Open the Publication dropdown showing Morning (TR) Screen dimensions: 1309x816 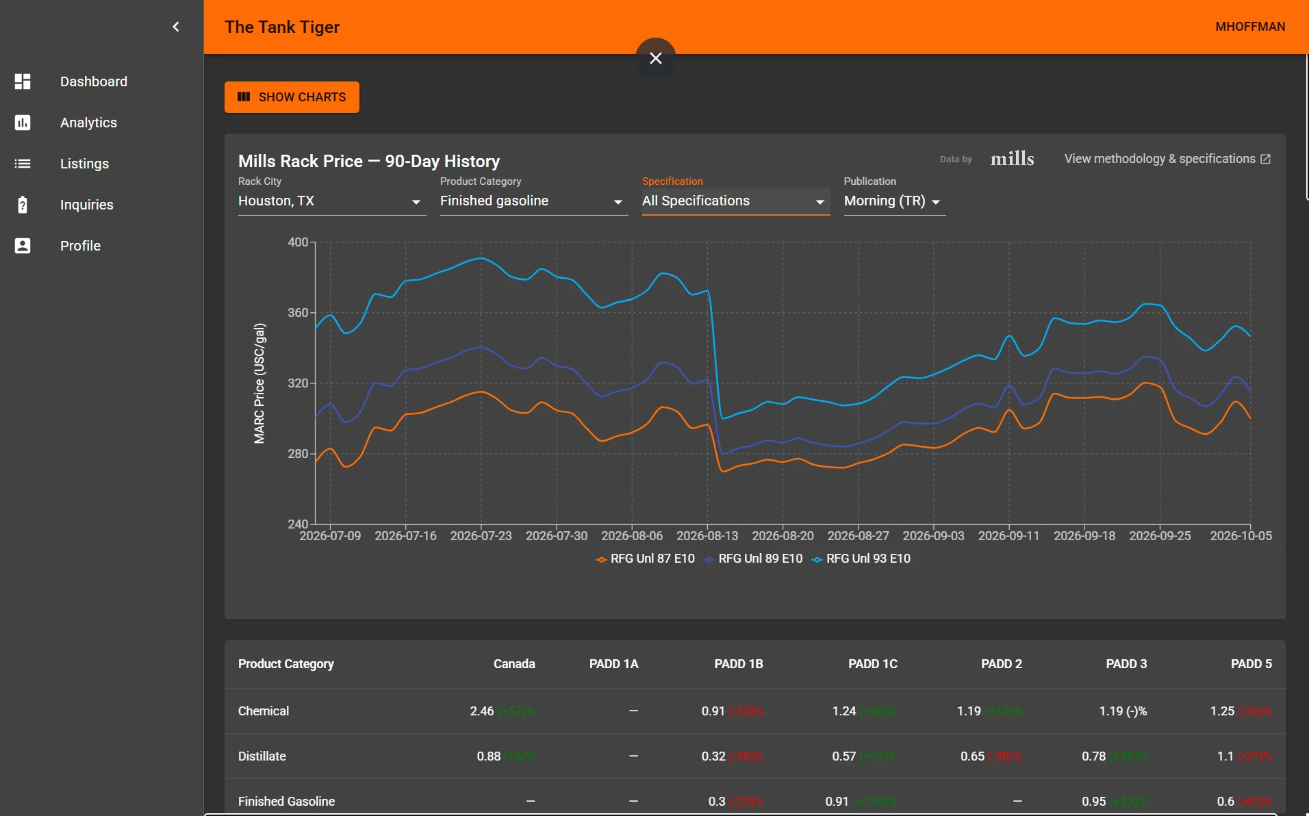coord(895,201)
